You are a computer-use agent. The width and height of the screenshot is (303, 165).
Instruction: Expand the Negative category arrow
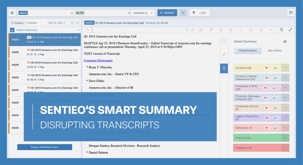tap(285, 148)
